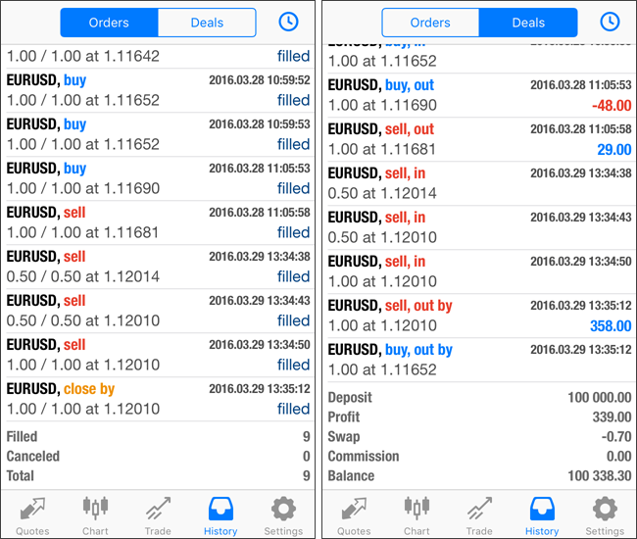Screen dimensions: 637x539
Task: Tap the sell out deal with 29.00 profit
Action: click(479, 139)
